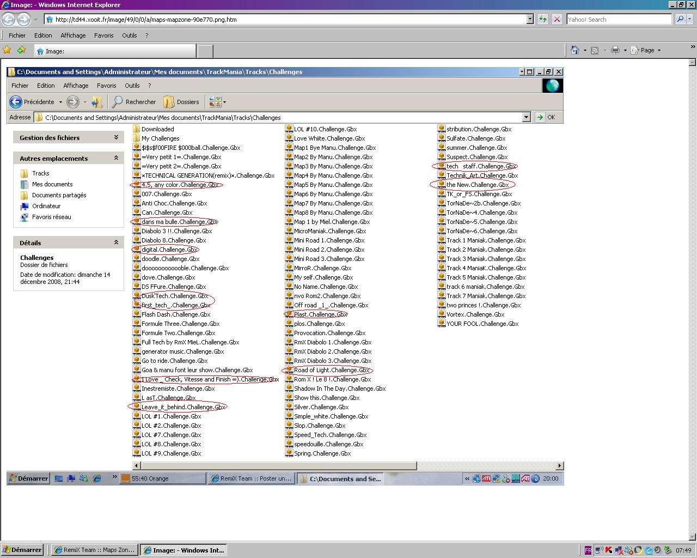Collapse the Détails panel

click(x=116, y=242)
